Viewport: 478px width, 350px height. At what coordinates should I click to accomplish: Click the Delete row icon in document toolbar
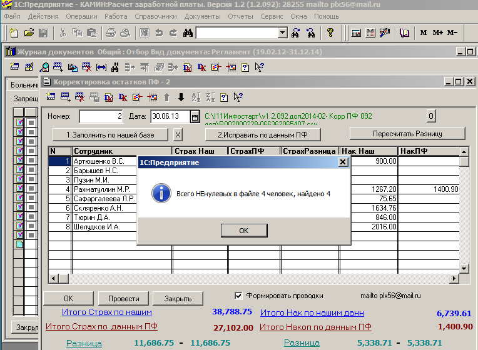tap(79, 97)
